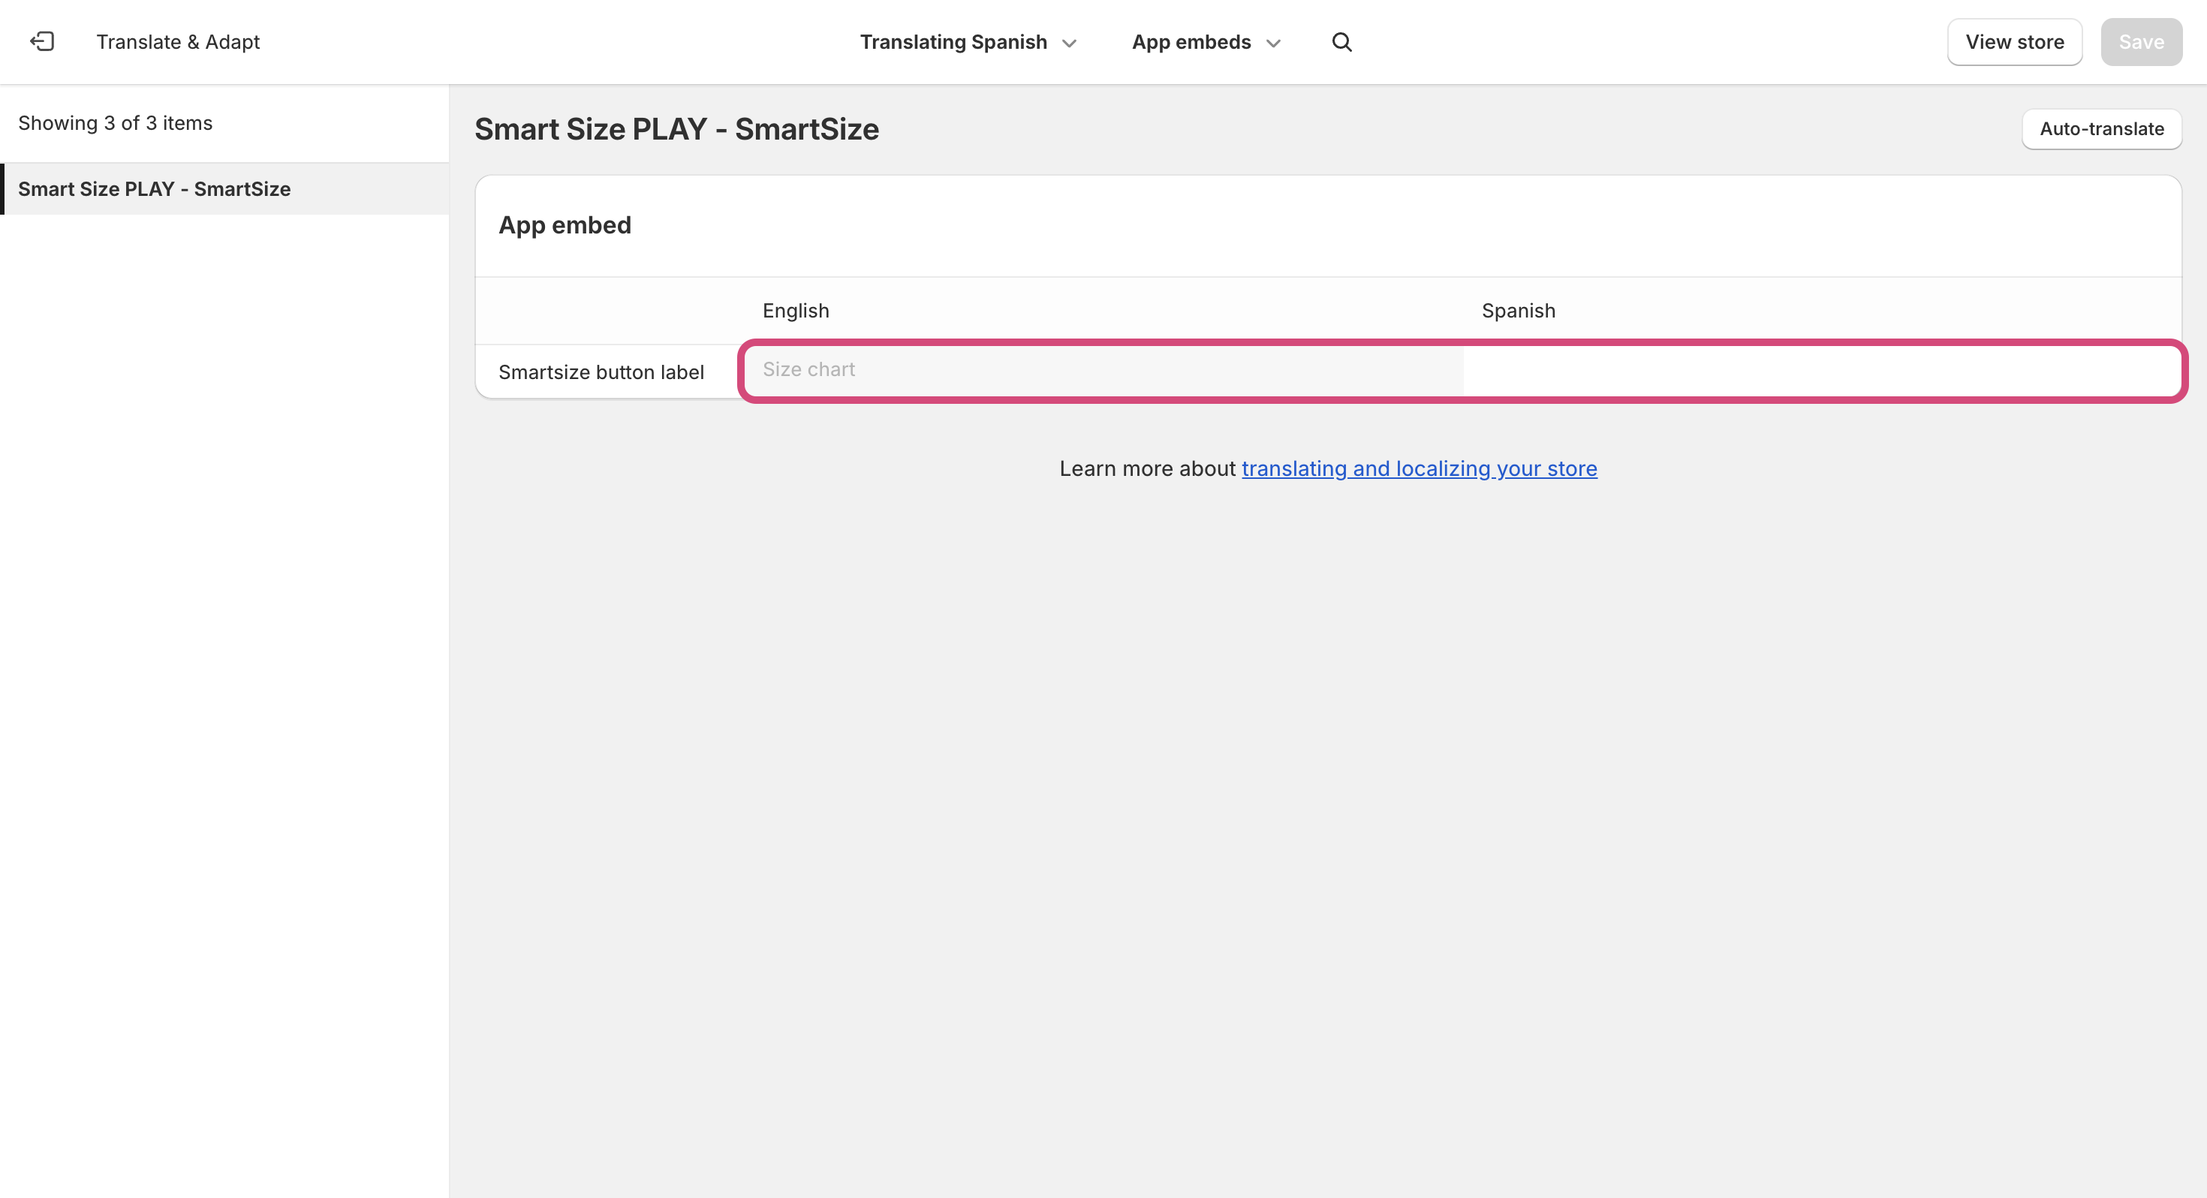Screen dimensions: 2207x1198
Task: Click the Spanish column header
Action: [1518, 310]
